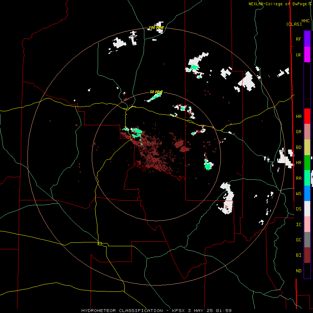This screenshot has width=313, height=313.
Task: Click the UK magenta legend swatch
Action: [x=307, y=55]
